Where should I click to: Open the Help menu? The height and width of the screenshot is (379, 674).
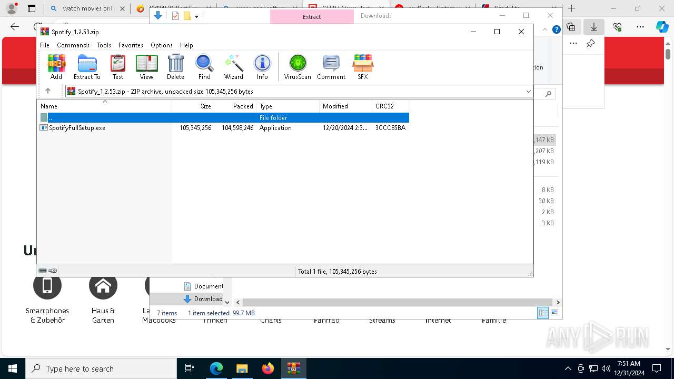[x=186, y=45]
